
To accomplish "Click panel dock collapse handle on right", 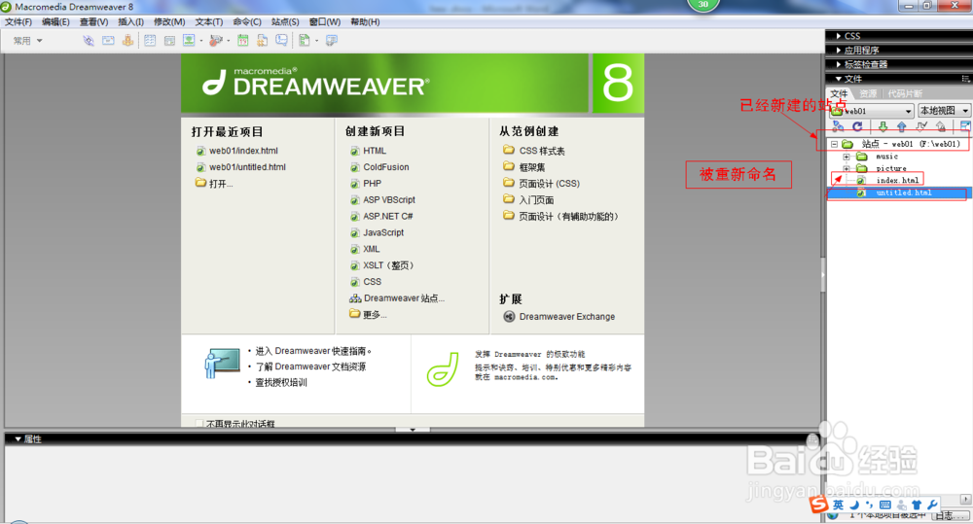I will (x=823, y=273).
